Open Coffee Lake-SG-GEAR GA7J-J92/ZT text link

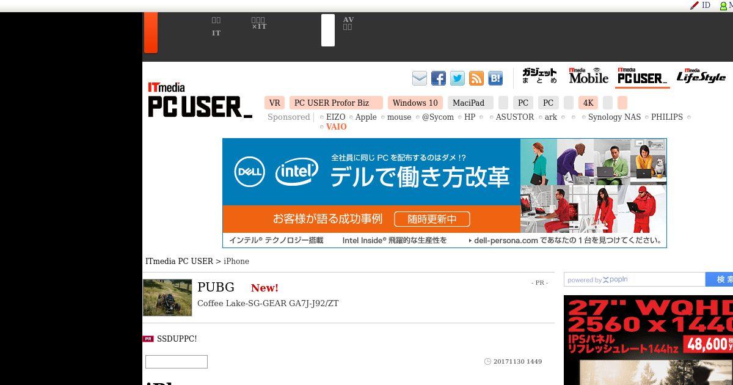click(x=268, y=303)
